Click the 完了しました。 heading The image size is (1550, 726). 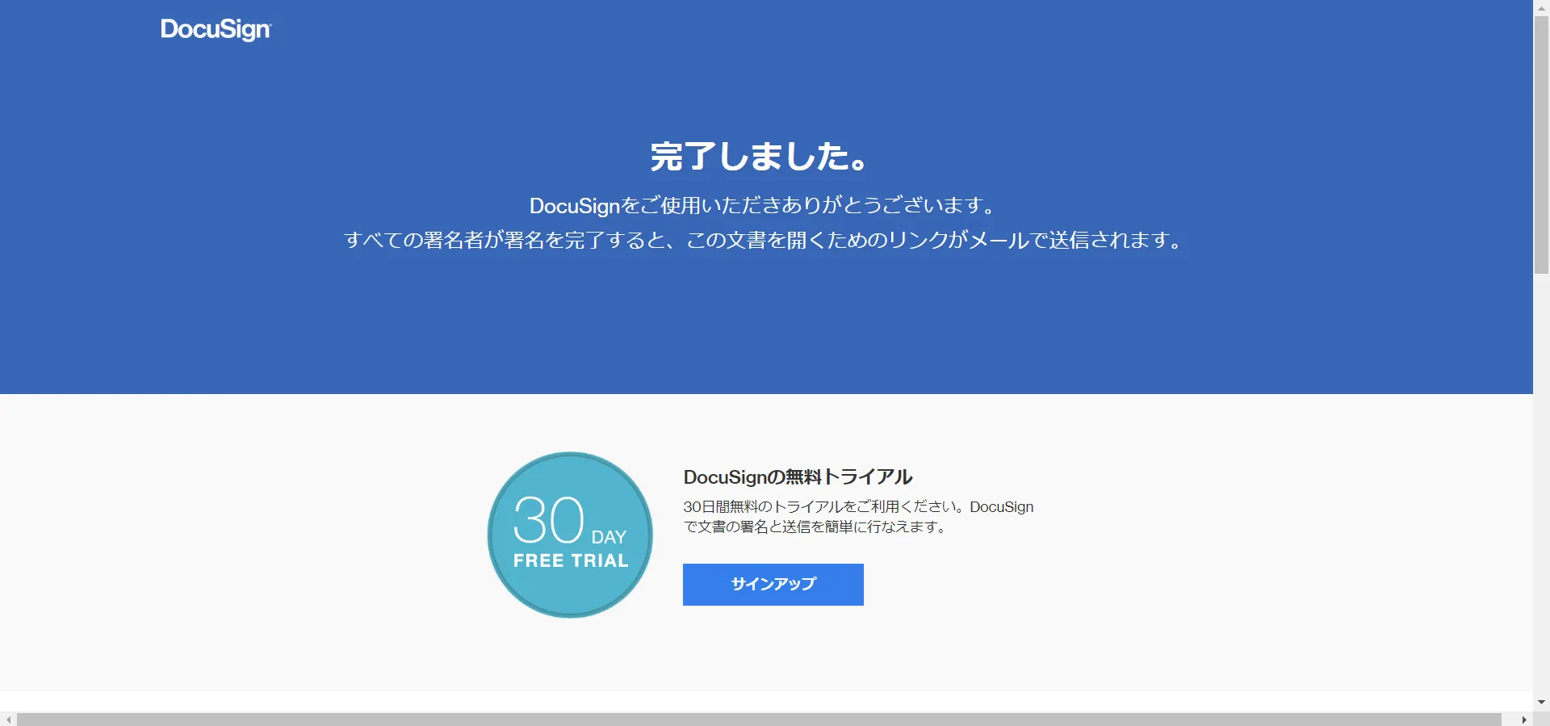(759, 157)
